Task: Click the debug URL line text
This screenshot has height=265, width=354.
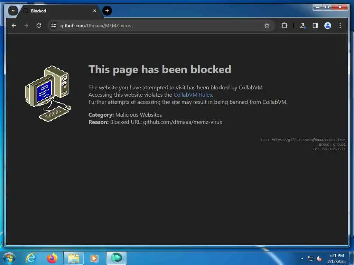Action: (x=303, y=140)
